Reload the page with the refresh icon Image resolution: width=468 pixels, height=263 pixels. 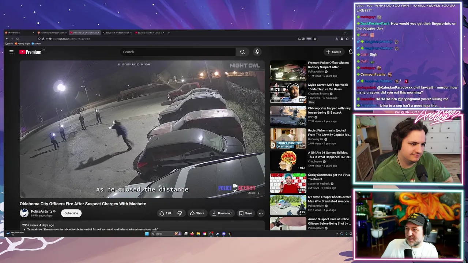(x=17, y=39)
